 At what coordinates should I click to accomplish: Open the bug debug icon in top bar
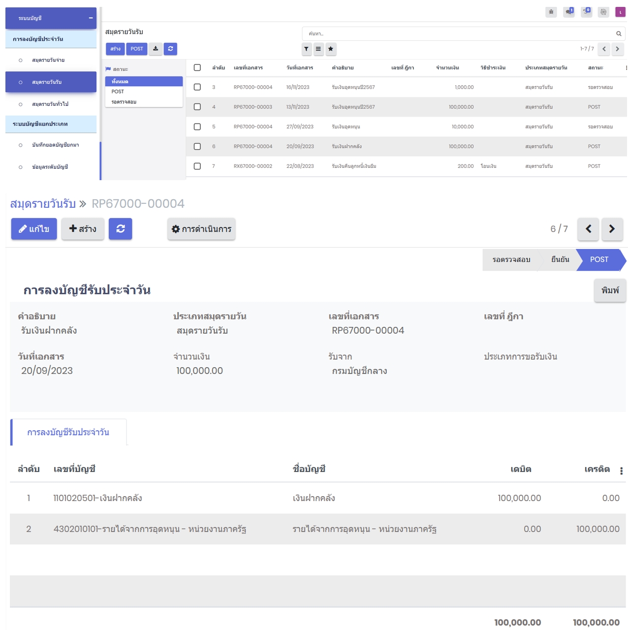click(551, 12)
